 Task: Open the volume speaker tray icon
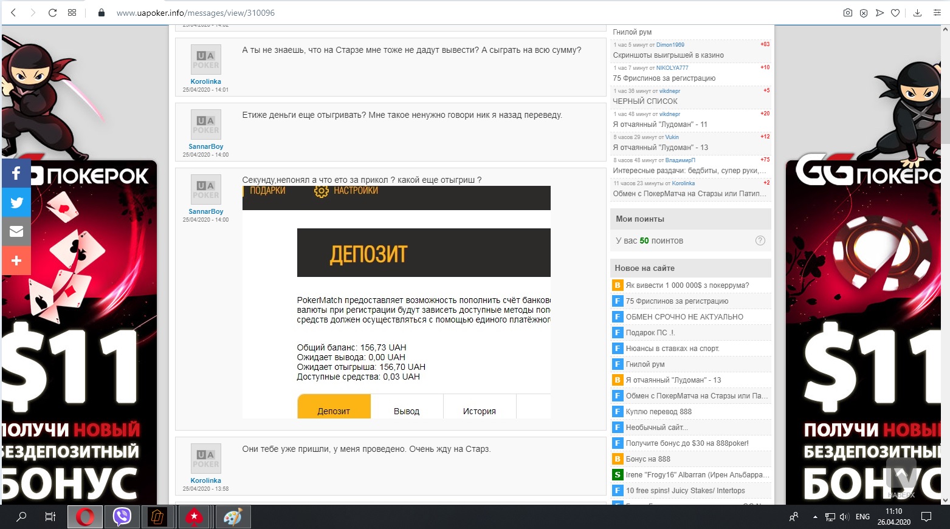844,517
